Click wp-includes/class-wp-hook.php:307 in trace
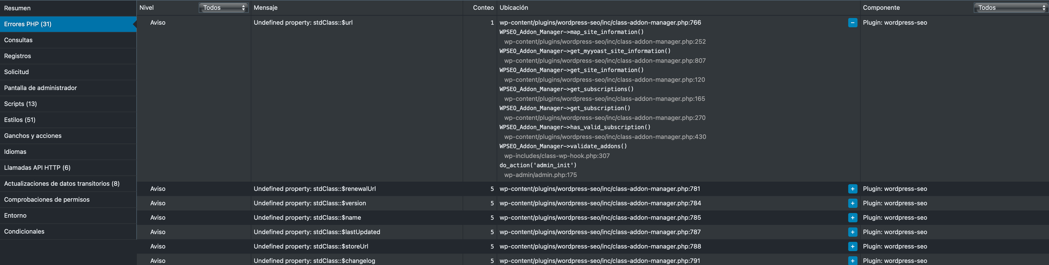This screenshot has width=1049, height=265. [x=557, y=156]
